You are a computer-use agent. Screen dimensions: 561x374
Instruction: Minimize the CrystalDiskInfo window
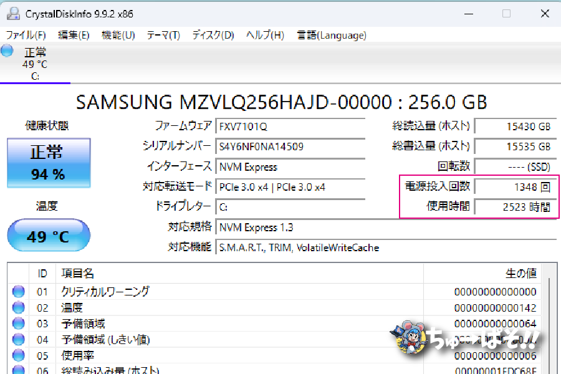[x=469, y=14]
